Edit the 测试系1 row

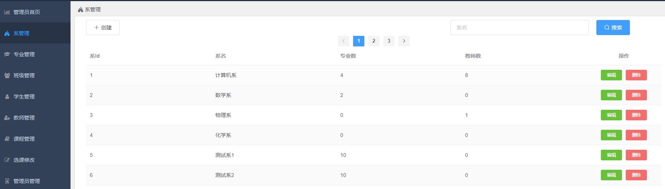611,155
